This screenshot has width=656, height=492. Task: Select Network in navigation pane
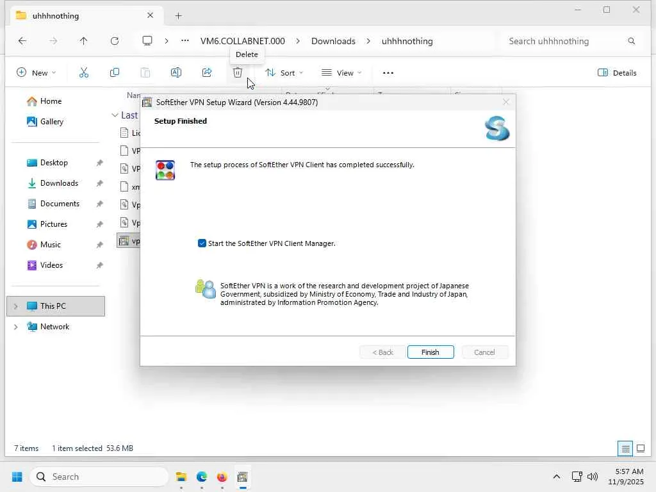coord(54,327)
